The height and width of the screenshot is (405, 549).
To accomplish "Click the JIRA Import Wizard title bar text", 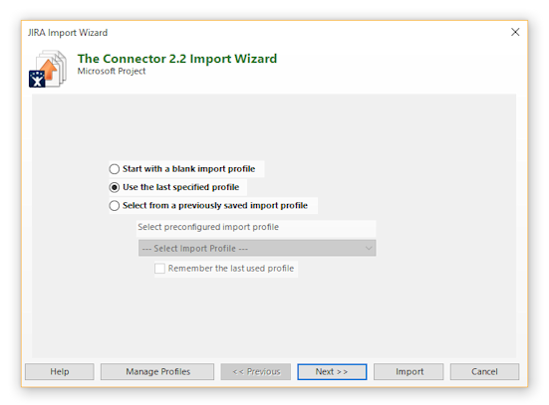I will [68, 33].
